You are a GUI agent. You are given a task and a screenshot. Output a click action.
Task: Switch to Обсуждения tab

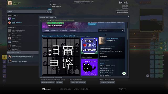64,30
